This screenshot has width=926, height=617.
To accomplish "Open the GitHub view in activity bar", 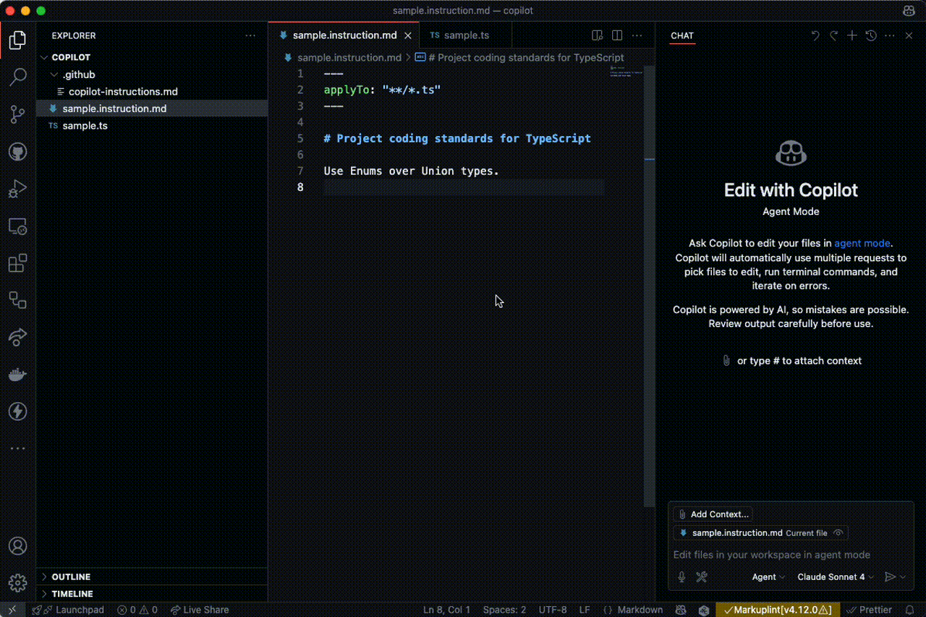I will coord(17,151).
